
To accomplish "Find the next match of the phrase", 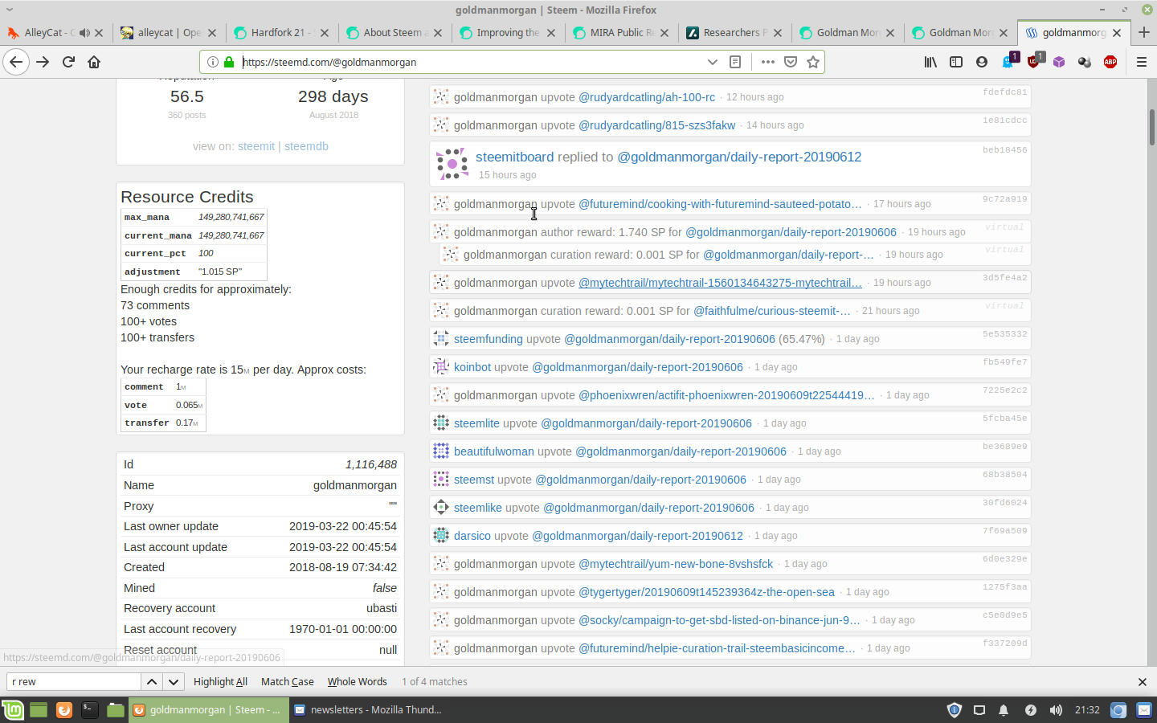I will click(x=174, y=682).
